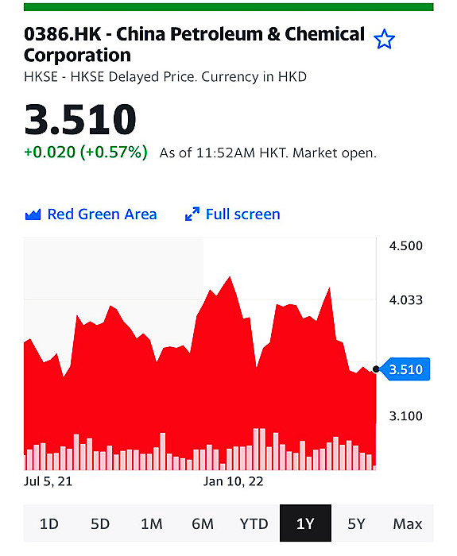
Task: Select the YTD time range
Action: pos(254,523)
